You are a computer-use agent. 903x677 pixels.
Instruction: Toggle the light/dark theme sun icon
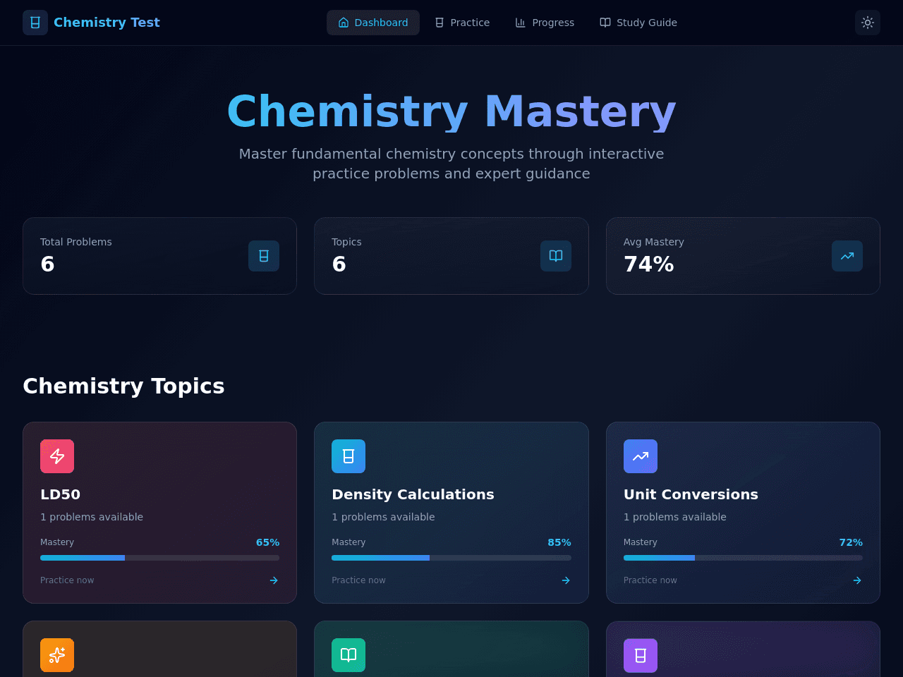click(868, 23)
